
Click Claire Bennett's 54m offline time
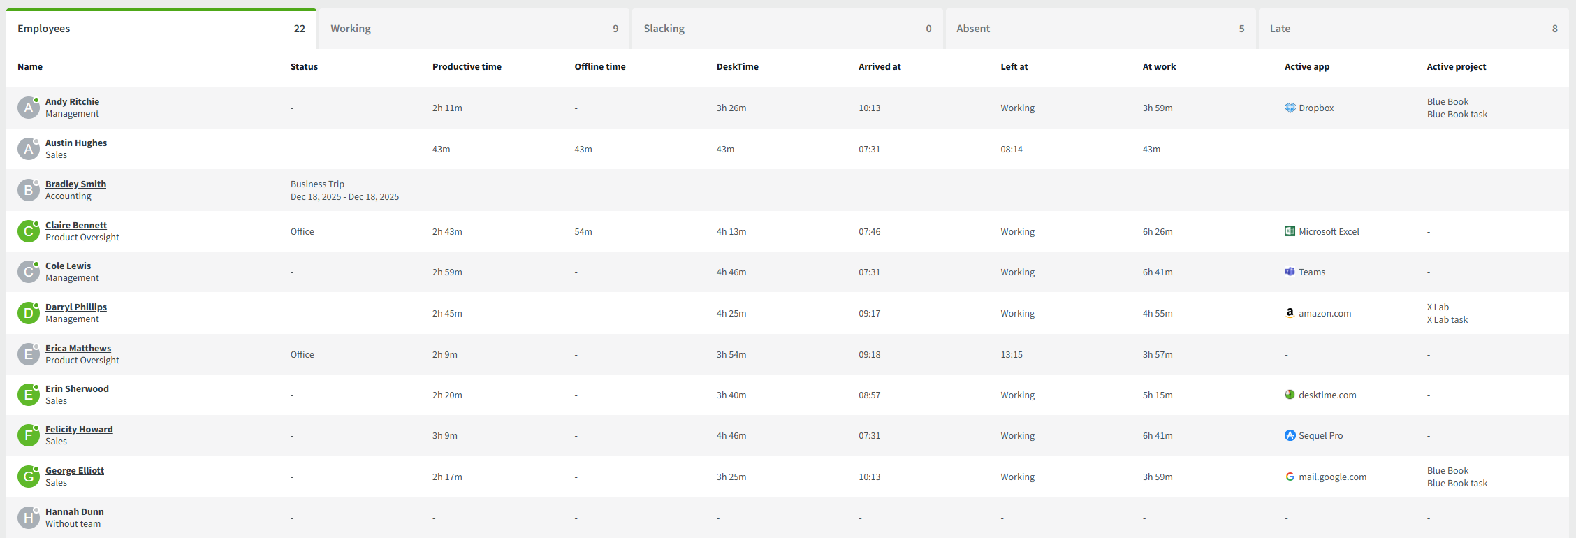coord(583,232)
